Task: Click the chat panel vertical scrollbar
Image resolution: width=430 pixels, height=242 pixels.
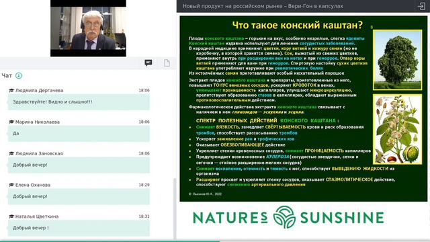Action: 175,208
